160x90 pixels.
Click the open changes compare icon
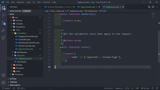pos(149,7)
